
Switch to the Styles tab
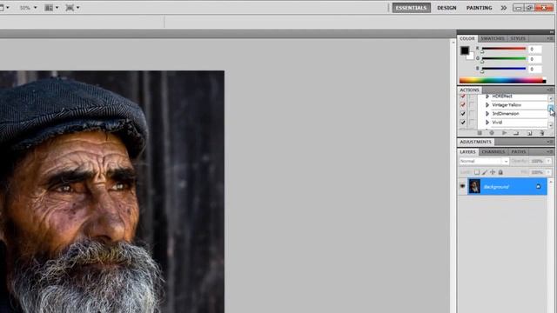pos(518,38)
